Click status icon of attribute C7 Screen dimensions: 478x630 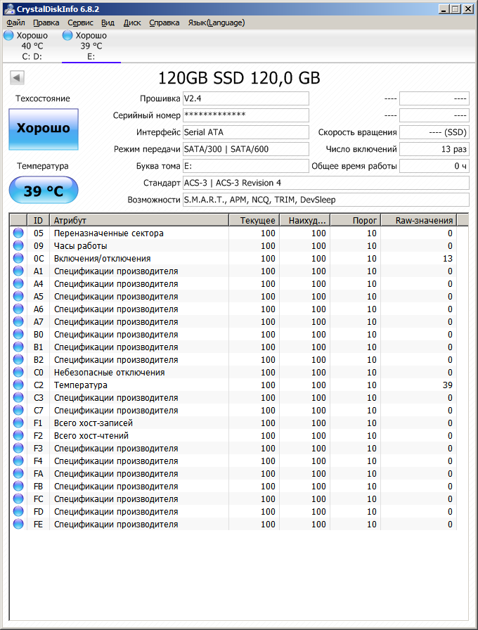click(x=18, y=410)
